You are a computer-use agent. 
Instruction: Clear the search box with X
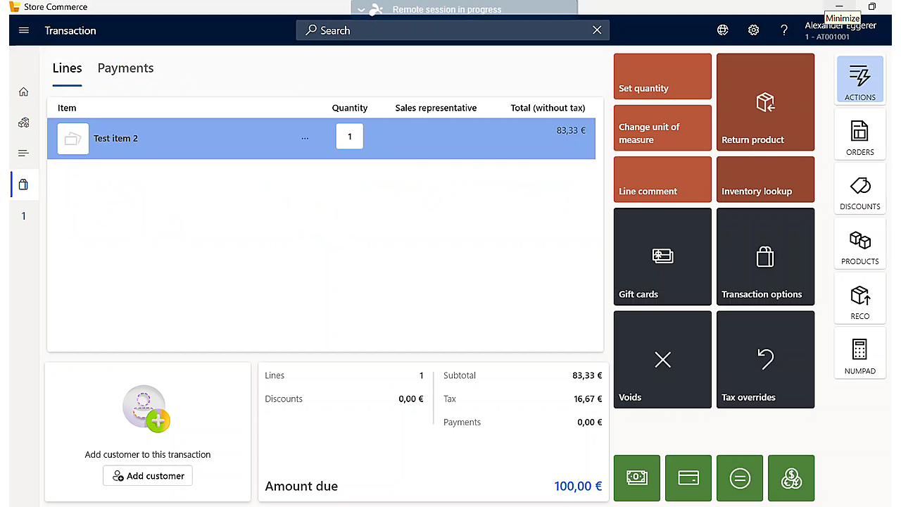point(597,30)
